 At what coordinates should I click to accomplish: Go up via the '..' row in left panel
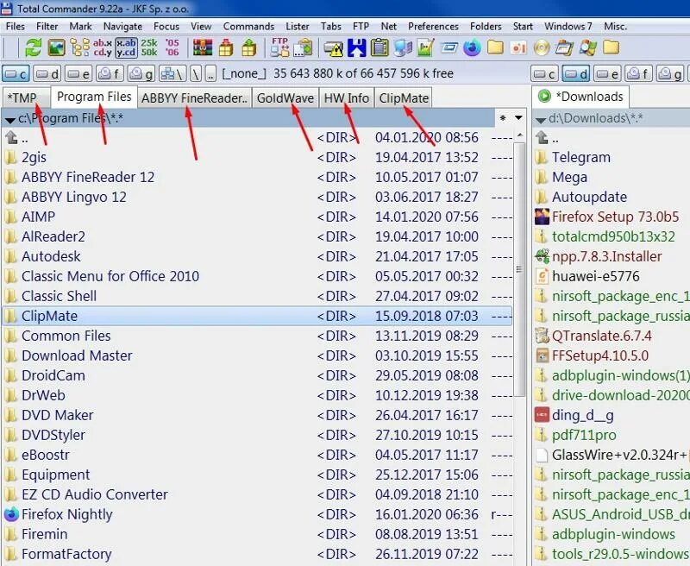(x=257, y=138)
